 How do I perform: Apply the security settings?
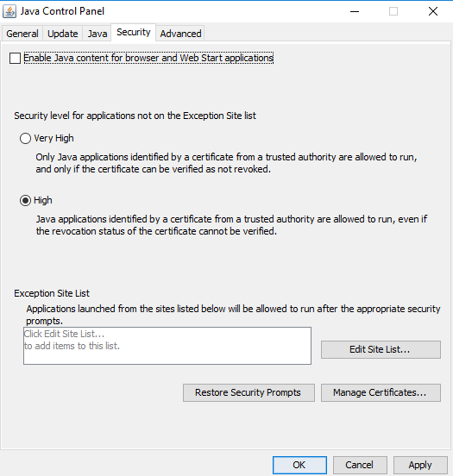[x=420, y=465]
